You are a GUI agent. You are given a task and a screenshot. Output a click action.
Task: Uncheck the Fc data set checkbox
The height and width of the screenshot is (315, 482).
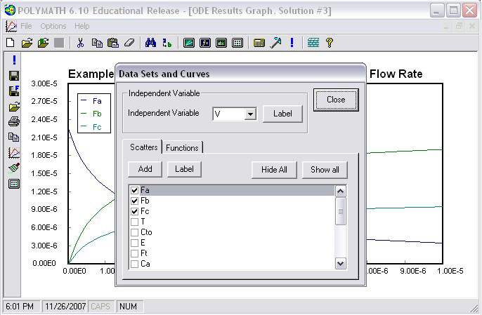pyautogui.click(x=134, y=211)
